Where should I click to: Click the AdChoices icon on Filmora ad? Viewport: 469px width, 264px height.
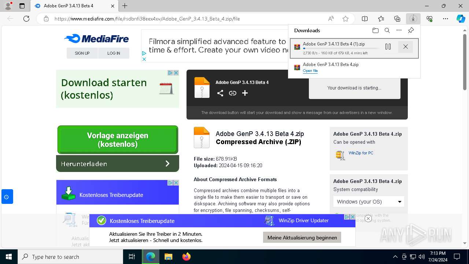tap(144, 54)
